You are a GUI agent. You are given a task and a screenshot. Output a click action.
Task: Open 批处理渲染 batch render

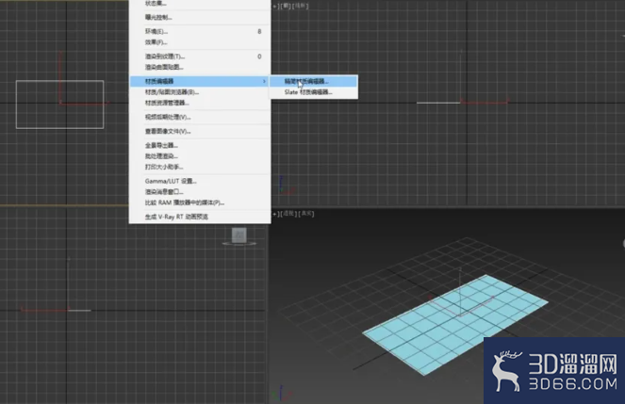(200, 156)
